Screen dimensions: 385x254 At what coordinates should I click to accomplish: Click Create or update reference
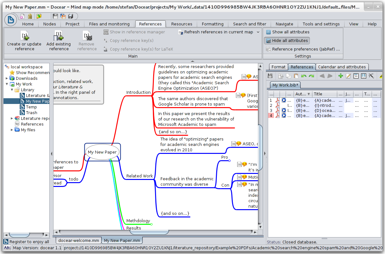pyautogui.click(x=25, y=40)
